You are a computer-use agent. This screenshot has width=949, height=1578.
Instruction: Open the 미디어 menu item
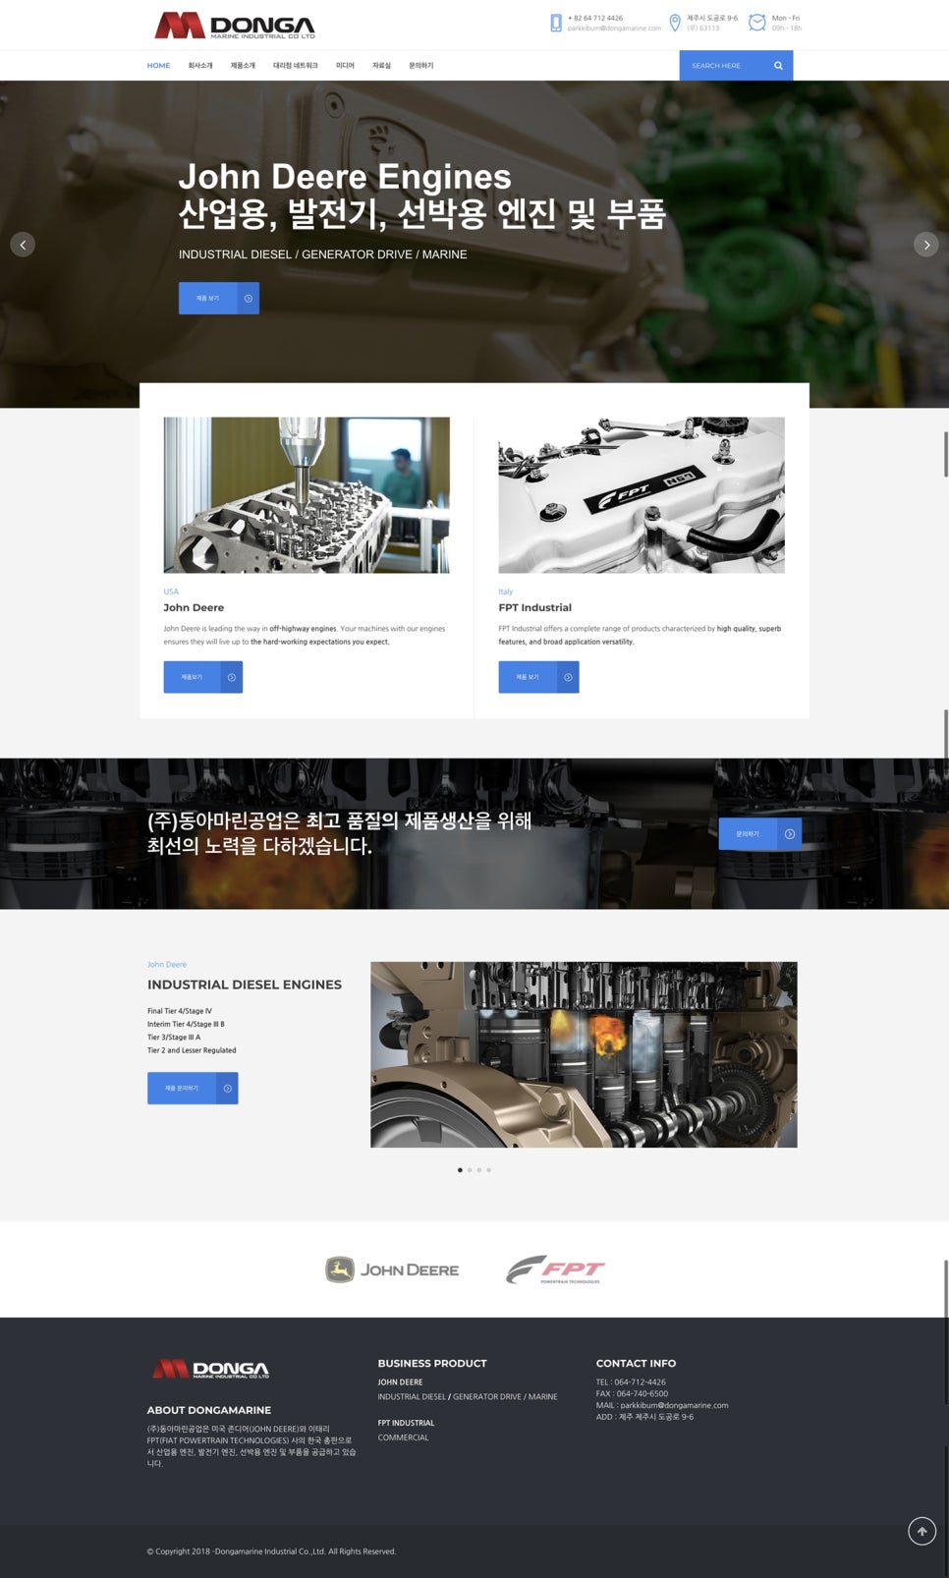[345, 66]
